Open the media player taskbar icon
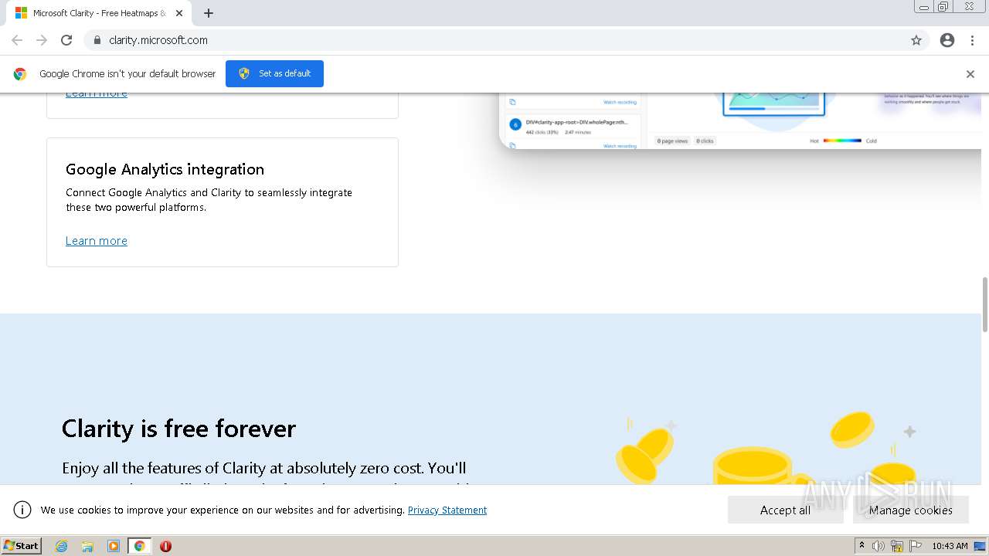Viewport: 989px width, 556px height. pos(114,546)
